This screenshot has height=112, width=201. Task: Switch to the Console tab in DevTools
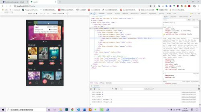tap(109, 14)
